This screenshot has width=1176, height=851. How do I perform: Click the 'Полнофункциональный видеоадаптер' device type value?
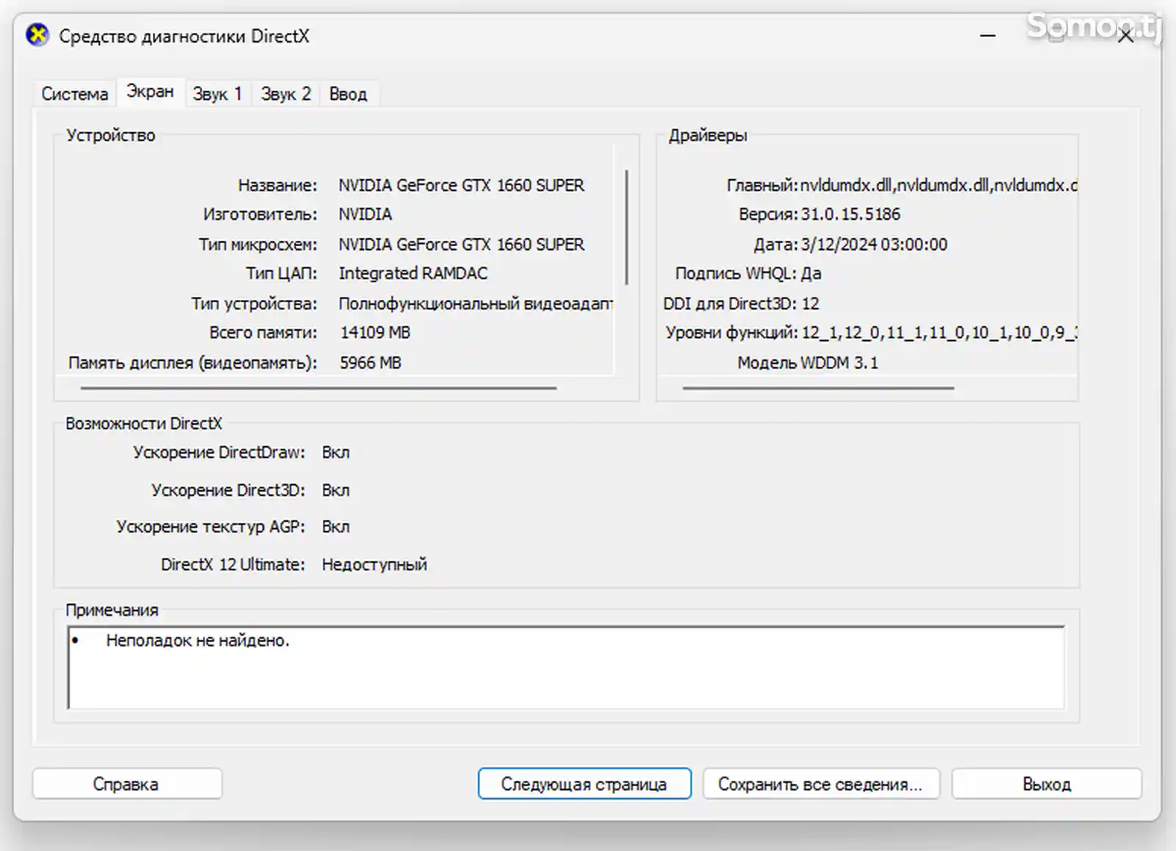click(x=476, y=304)
